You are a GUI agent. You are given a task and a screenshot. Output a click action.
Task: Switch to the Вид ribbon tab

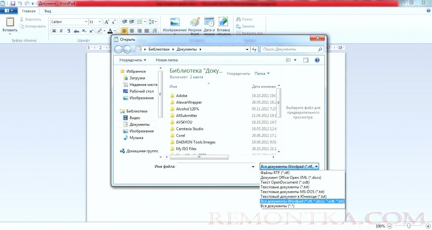point(48,11)
